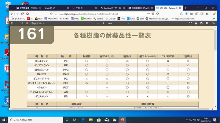Switch to the AppTool tab

[112, 8]
